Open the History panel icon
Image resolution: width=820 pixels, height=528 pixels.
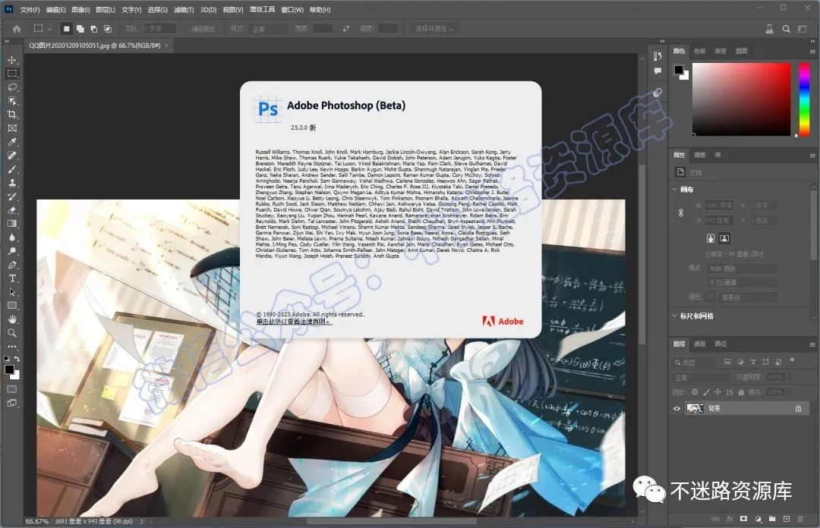[658, 56]
